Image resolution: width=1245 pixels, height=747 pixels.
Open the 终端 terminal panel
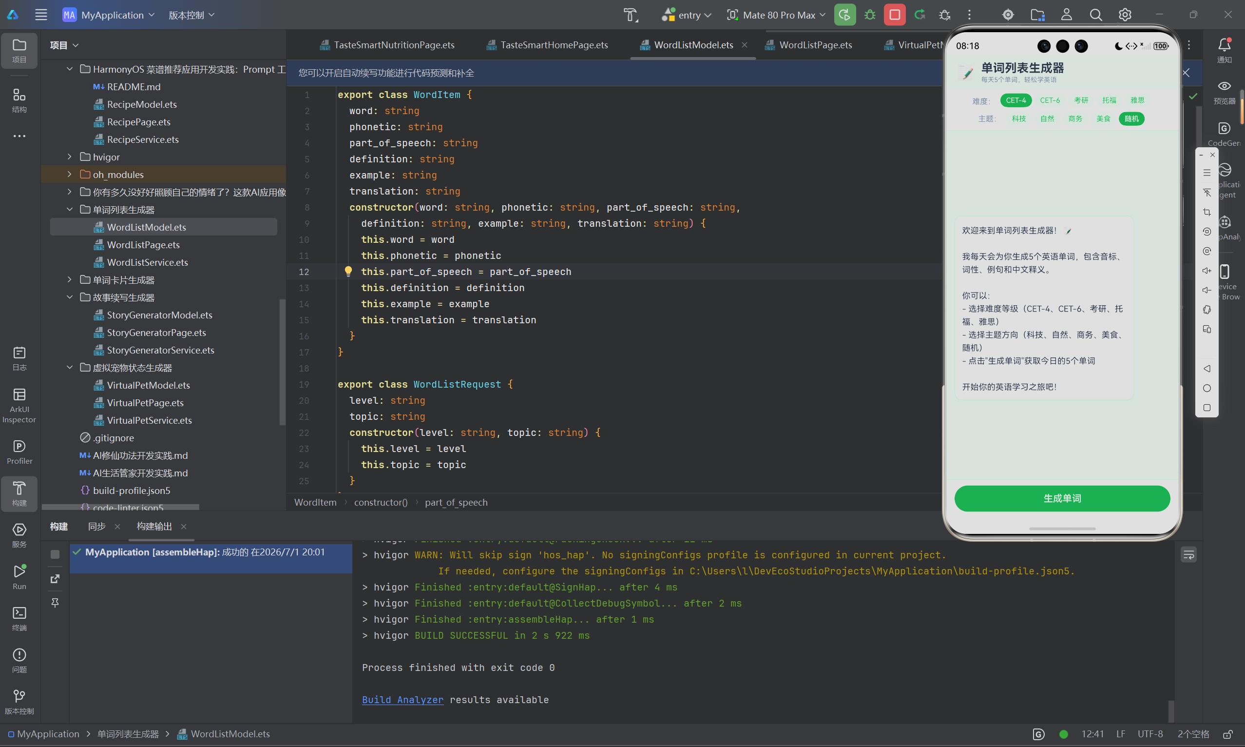coord(19,619)
